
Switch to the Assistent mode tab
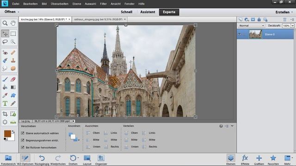click(148, 12)
